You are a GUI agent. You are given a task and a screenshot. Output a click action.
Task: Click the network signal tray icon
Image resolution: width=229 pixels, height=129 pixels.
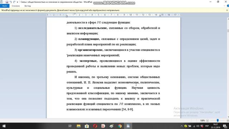coord(194,126)
